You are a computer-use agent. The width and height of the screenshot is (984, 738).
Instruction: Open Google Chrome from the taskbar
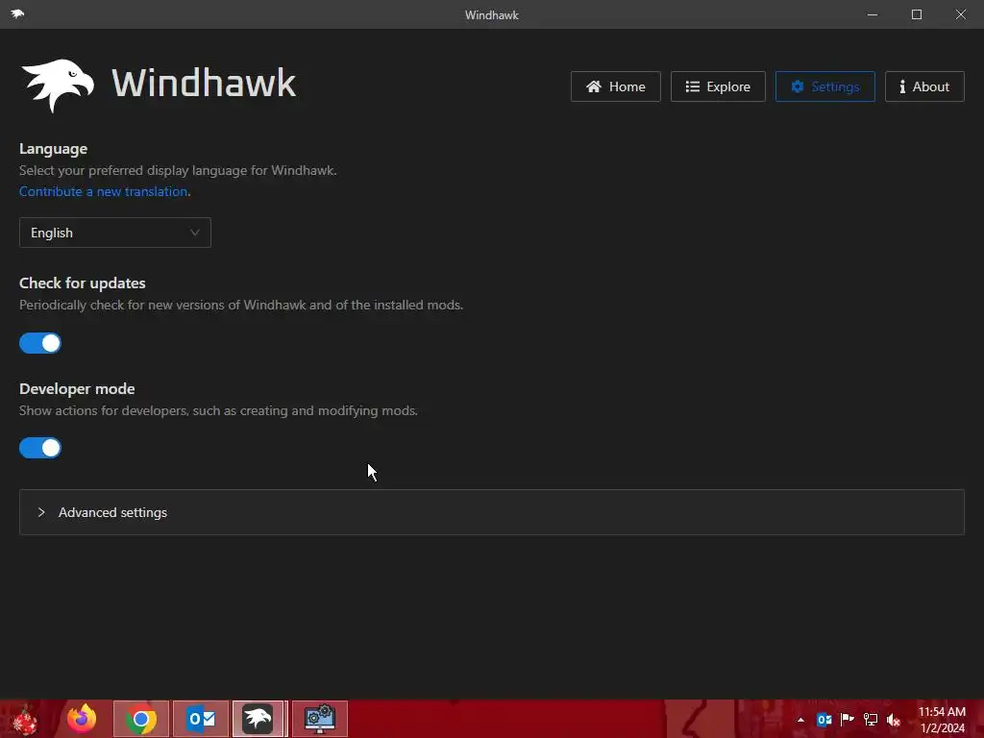tap(141, 719)
